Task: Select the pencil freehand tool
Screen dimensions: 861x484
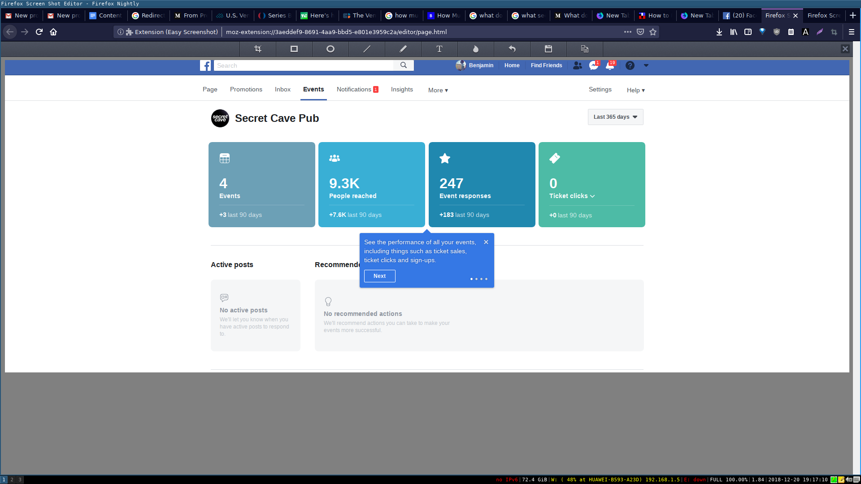Action: click(403, 49)
